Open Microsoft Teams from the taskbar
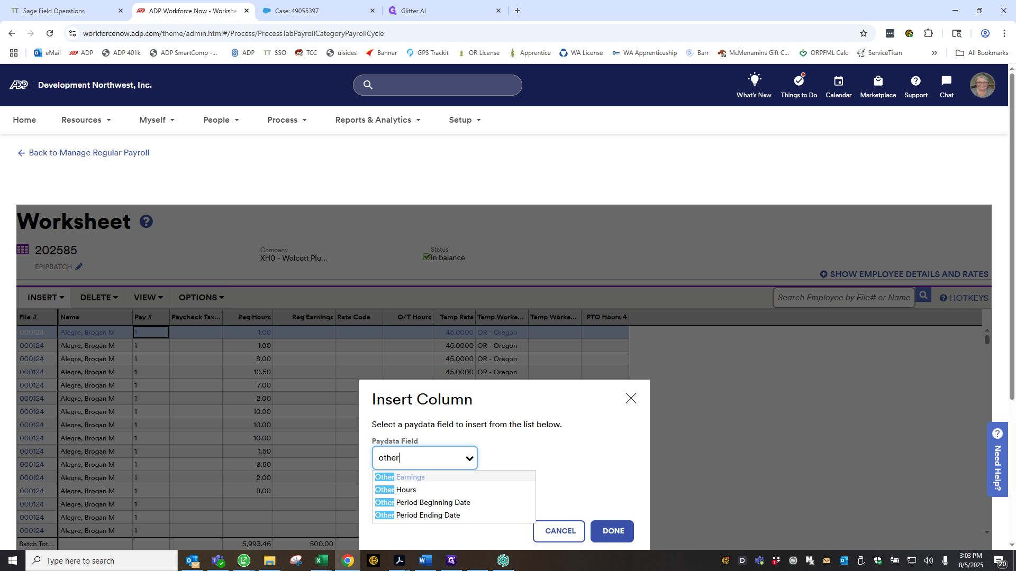Screen dimensions: 1016x571 point(218,560)
